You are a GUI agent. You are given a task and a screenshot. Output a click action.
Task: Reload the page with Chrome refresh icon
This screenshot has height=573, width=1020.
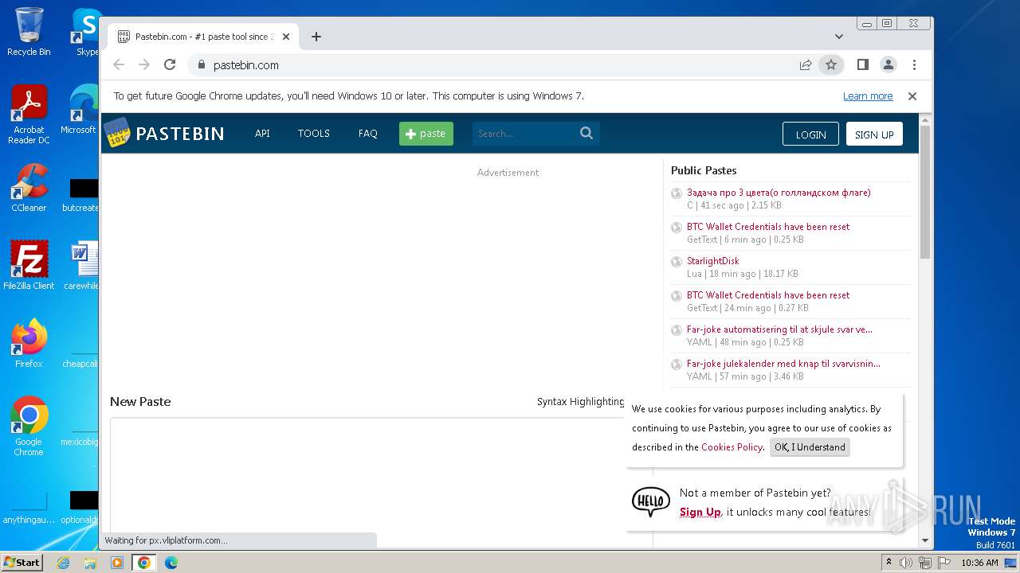170,65
